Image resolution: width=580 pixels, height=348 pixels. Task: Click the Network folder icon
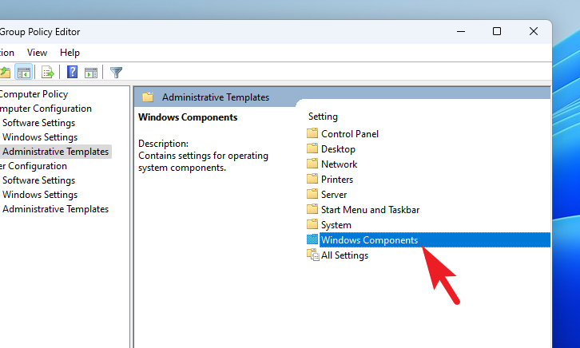click(x=312, y=164)
